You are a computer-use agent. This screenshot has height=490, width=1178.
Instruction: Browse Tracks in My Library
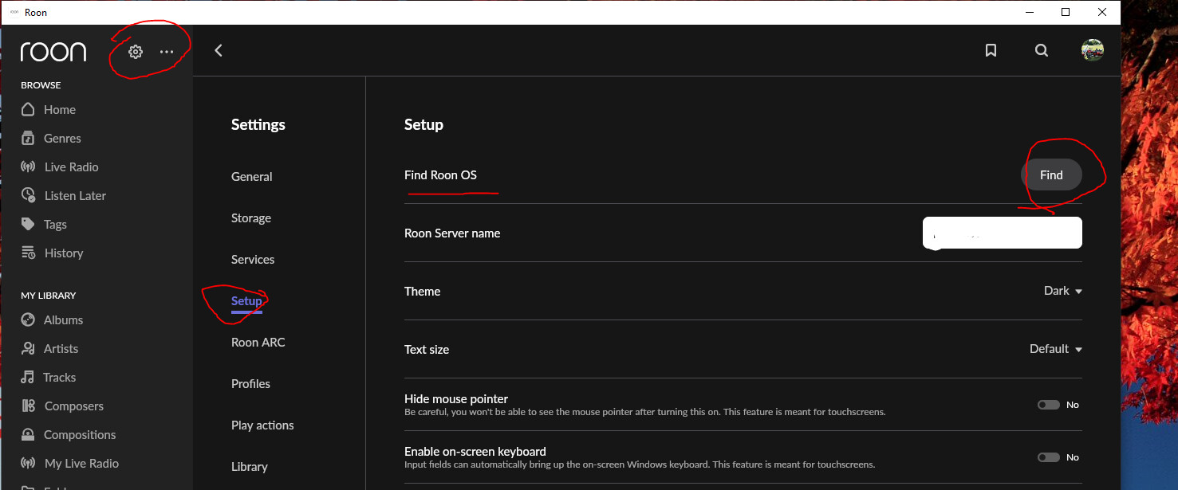60,378
